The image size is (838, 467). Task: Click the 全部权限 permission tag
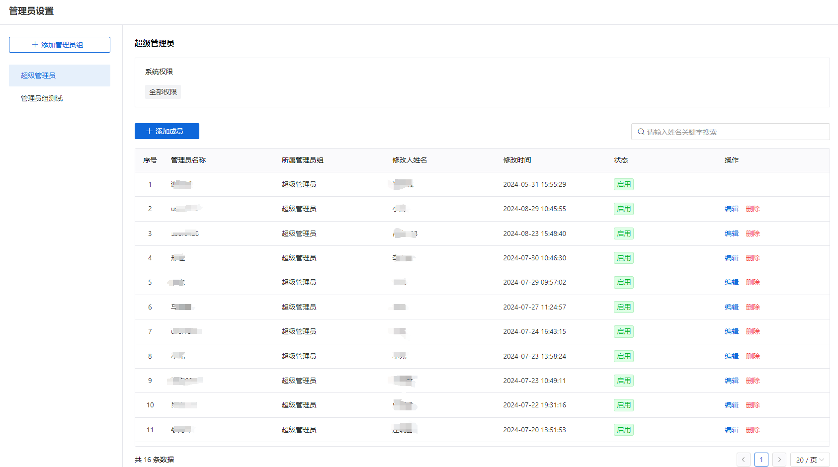point(163,92)
